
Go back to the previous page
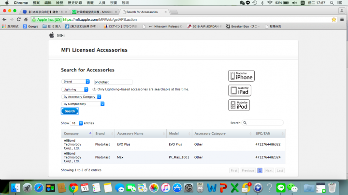4,19
